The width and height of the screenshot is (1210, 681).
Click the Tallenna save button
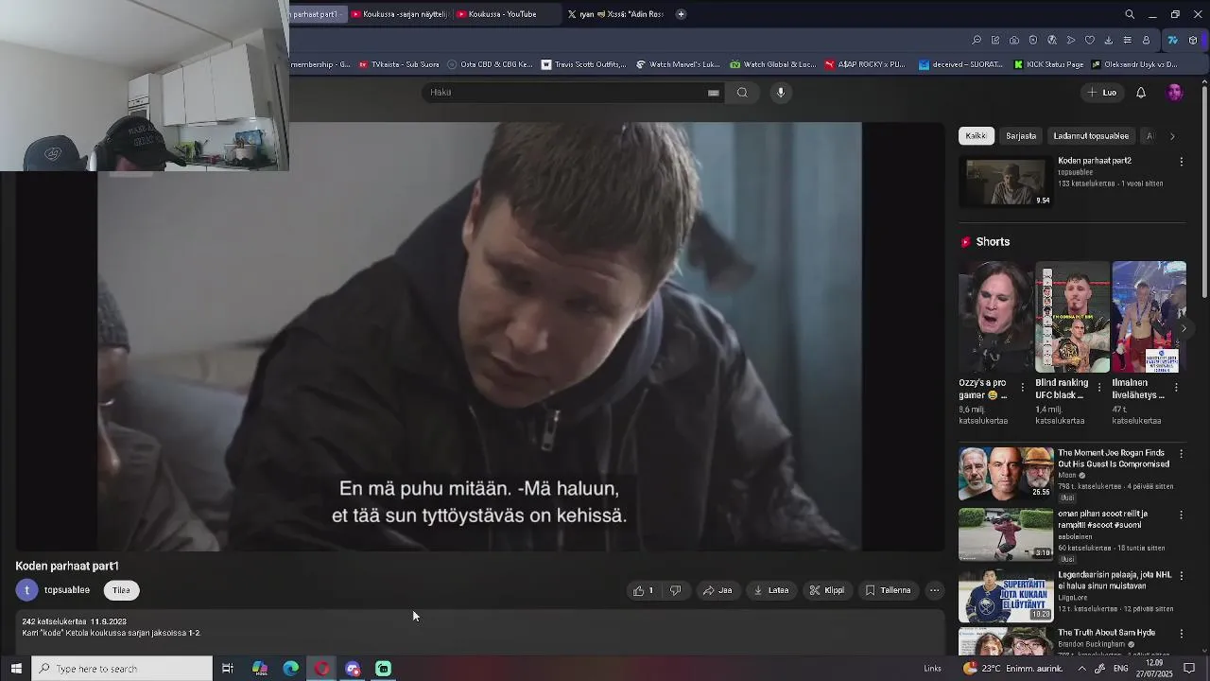click(x=889, y=590)
